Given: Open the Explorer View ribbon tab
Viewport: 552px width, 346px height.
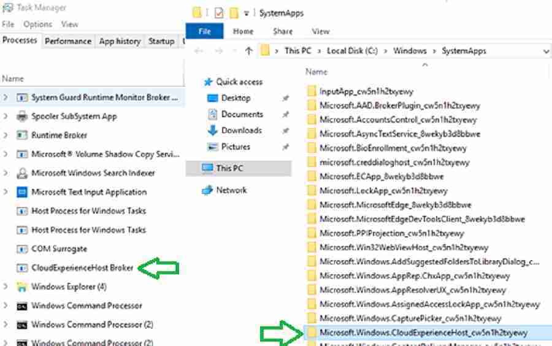Looking at the screenshot, I should pos(320,31).
